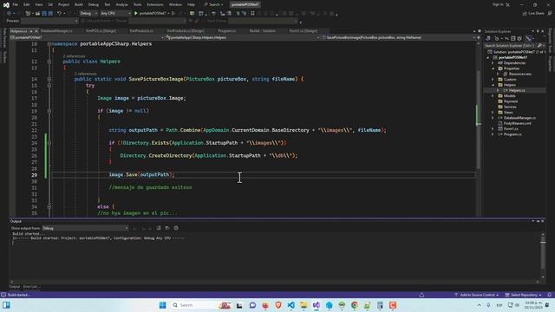
Task: Expand DatabaseManager.cs in Solution Explorer
Action: 493,118
